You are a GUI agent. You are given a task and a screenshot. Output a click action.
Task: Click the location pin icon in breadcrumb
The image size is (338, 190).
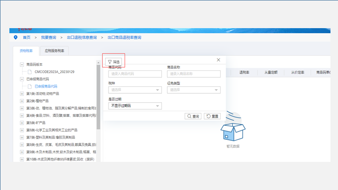click(15, 37)
